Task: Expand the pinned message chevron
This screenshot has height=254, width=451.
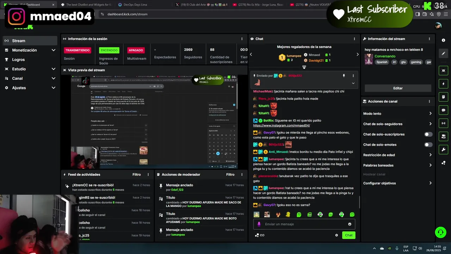Action: [x=353, y=83]
